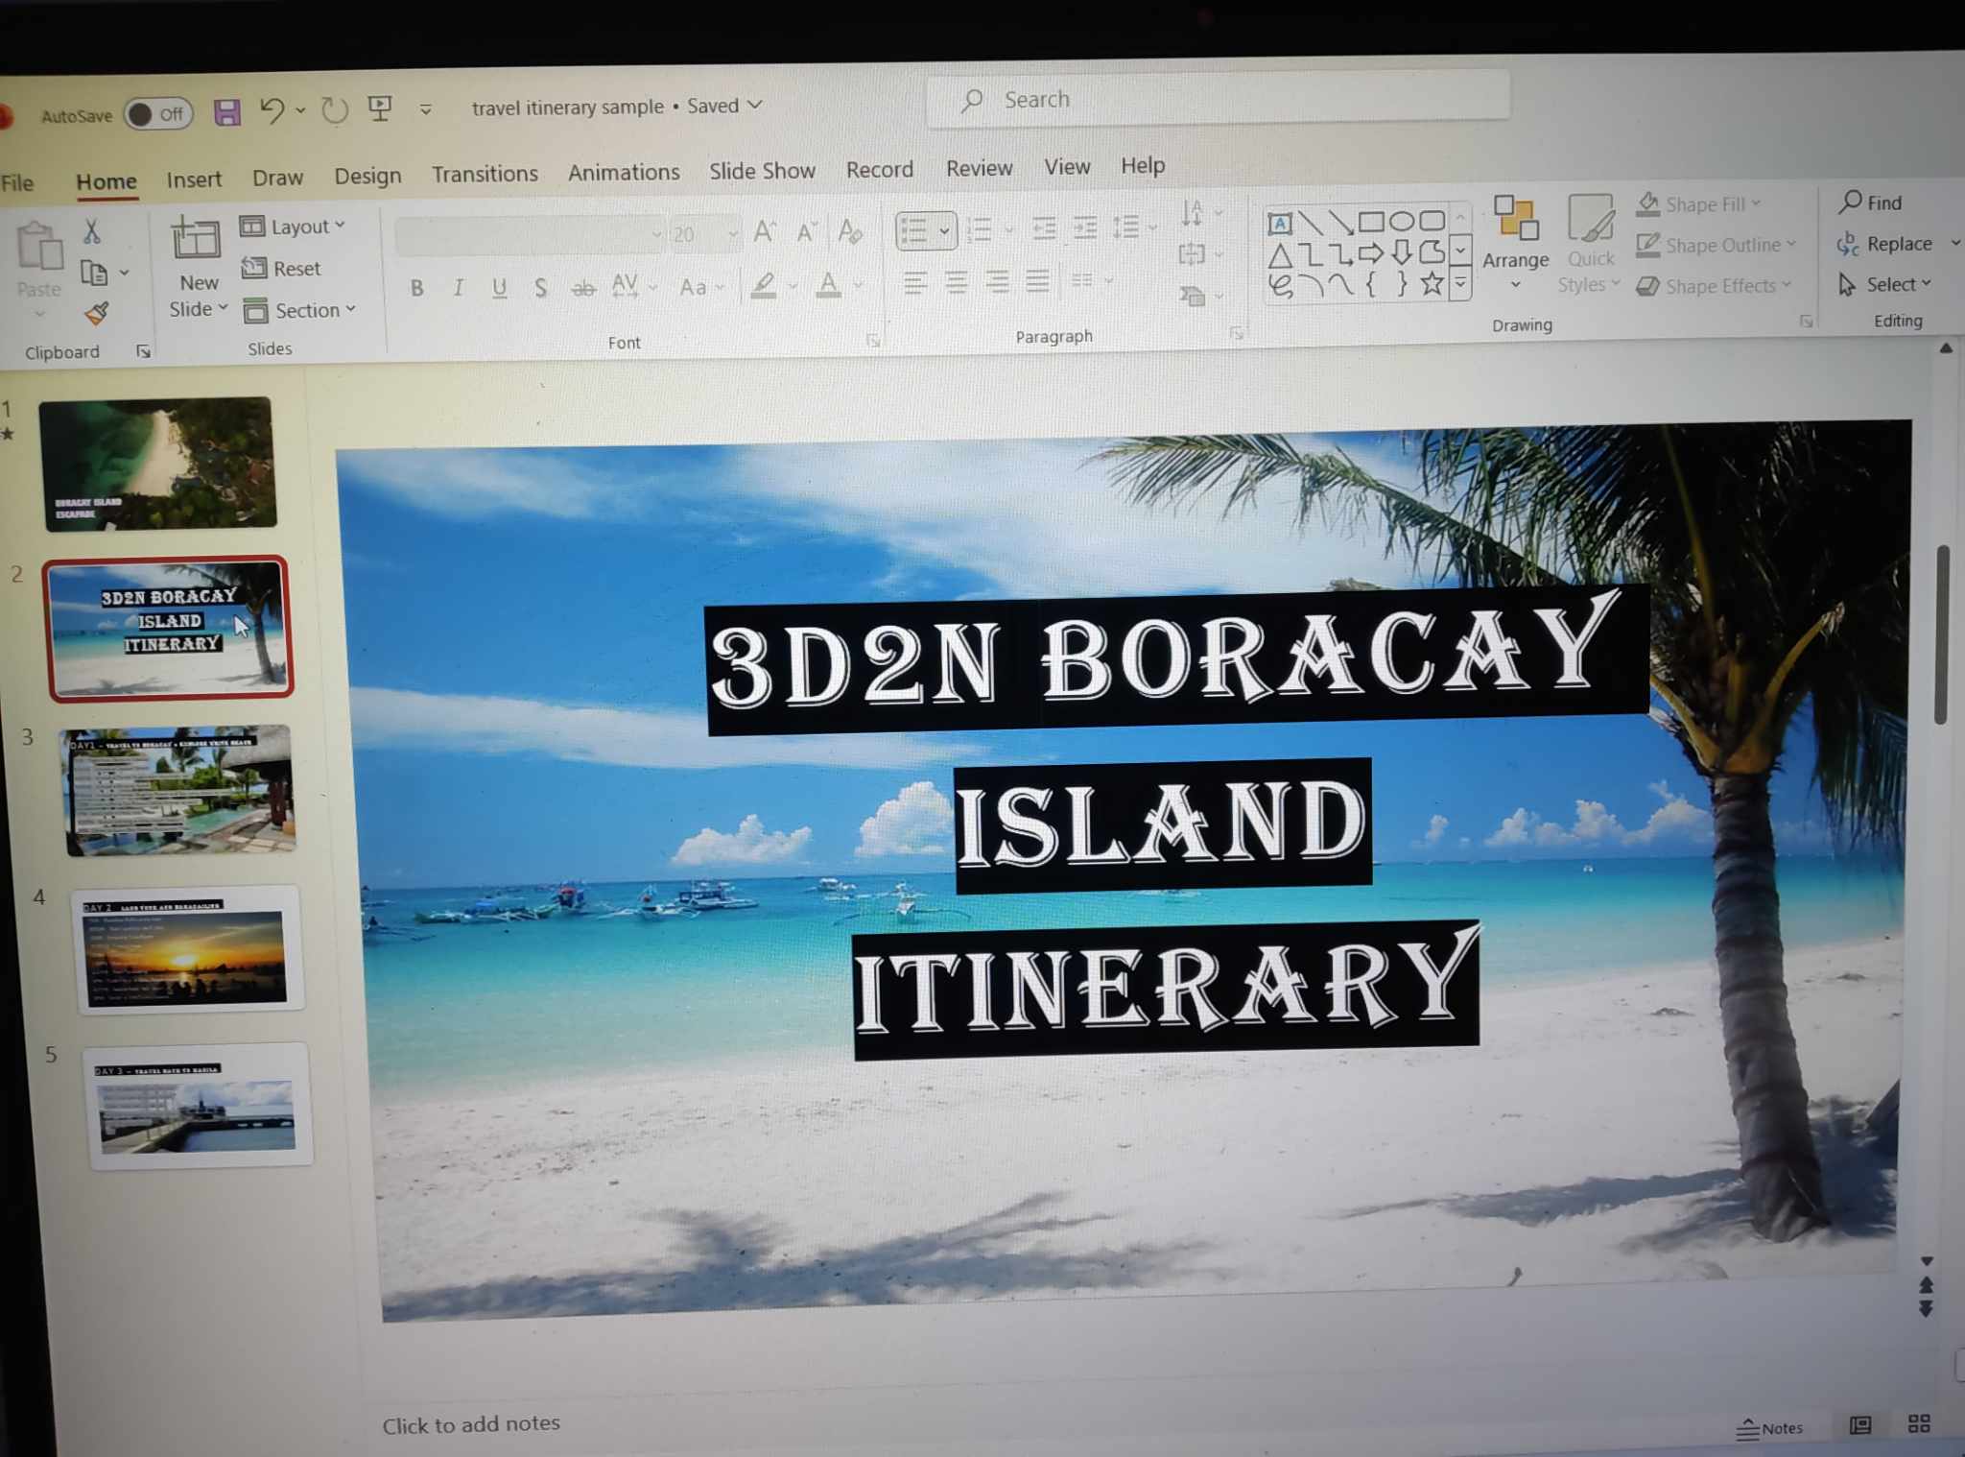
Task: Click Start From Beginning presentation icon
Action: tap(380, 108)
